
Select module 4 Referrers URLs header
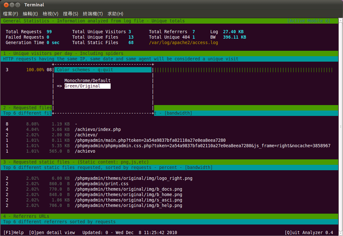coord(169,216)
